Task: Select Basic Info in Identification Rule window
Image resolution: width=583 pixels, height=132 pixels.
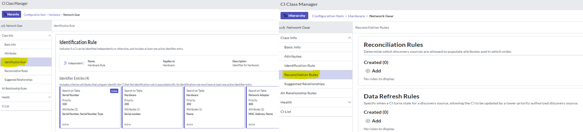Action: tap(26, 45)
